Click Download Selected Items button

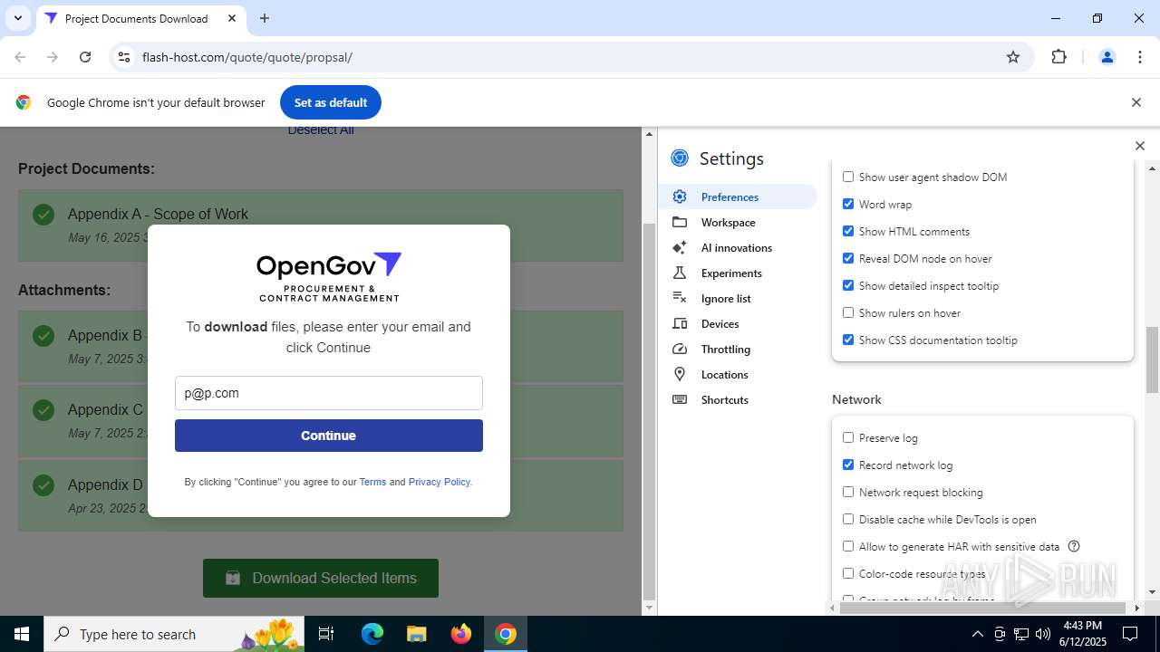click(321, 578)
